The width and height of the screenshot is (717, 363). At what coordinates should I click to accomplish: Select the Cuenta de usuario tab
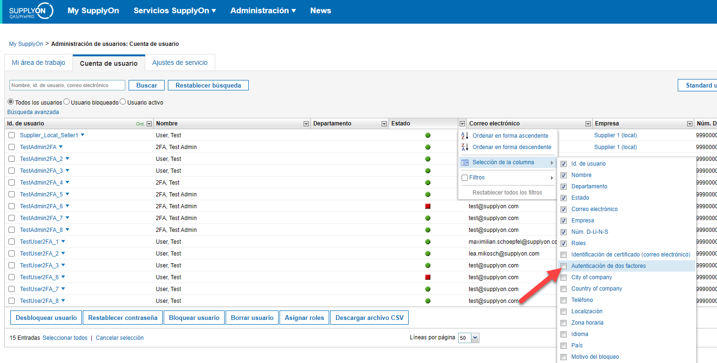(109, 63)
